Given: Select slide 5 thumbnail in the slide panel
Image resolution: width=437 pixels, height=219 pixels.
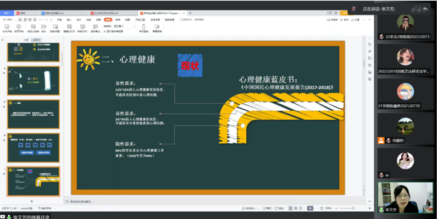Looking at the screenshot, I should (x=33, y=114).
